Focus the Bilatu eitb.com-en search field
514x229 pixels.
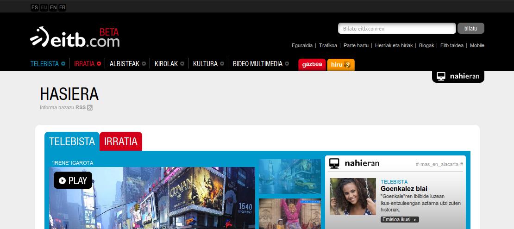pyautogui.click(x=397, y=29)
